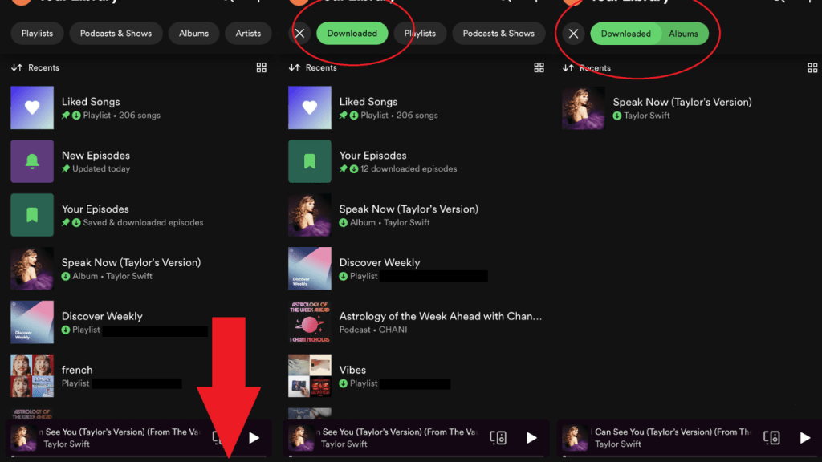
Task: Toggle off the Albums filter chip
Action: point(684,34)
